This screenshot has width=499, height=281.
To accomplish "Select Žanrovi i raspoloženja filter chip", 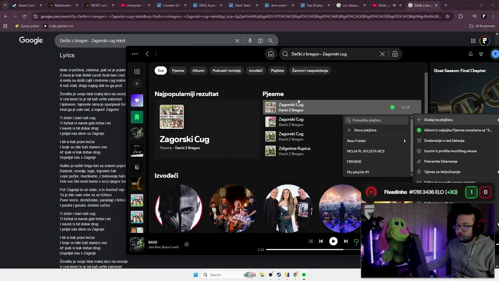I will (x=310, y=71).
